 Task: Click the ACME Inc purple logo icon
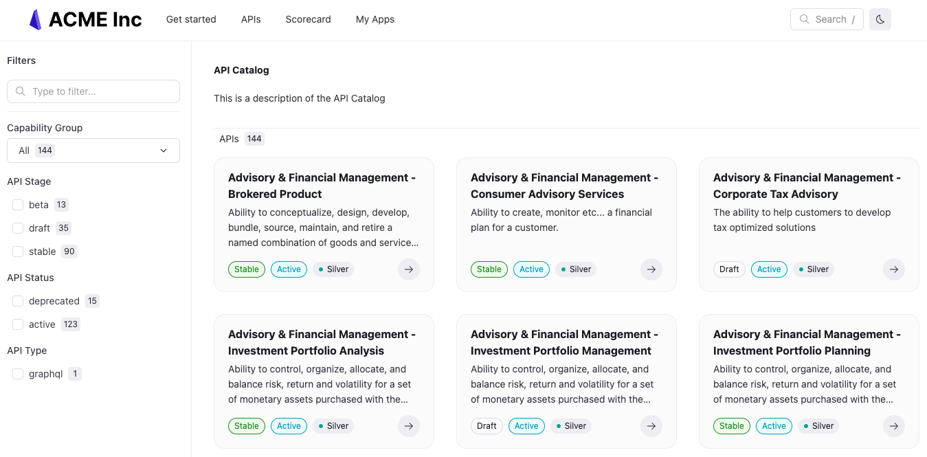35,20
